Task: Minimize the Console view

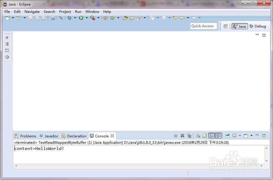Action: coord(257,135)
